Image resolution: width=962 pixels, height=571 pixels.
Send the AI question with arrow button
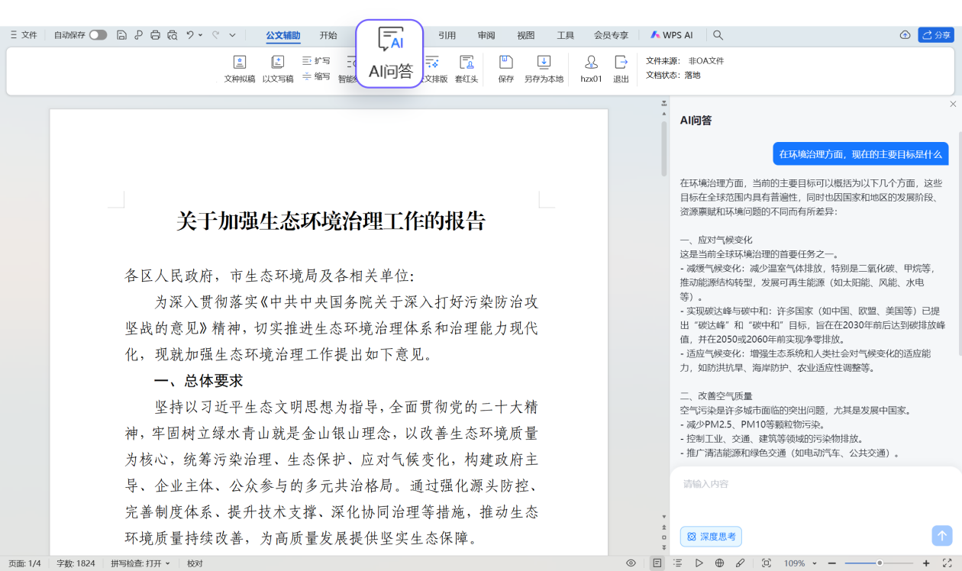[941, 536]
